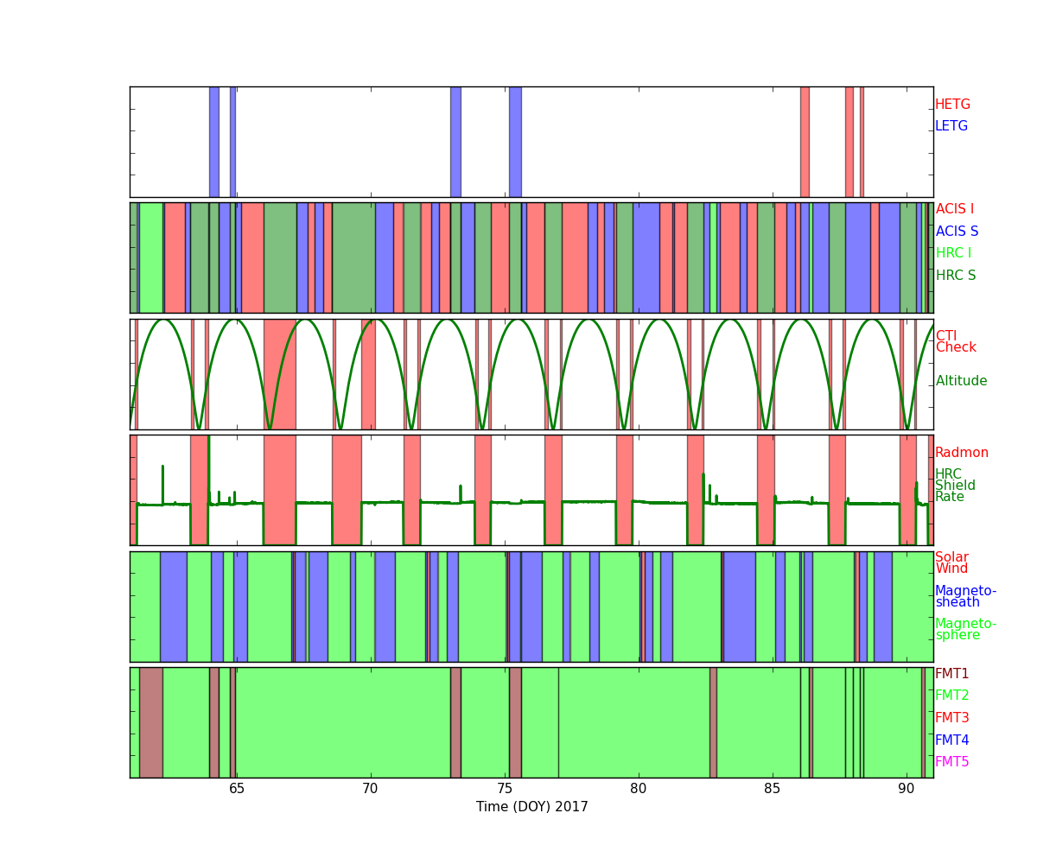The image size is (1037, 864).
Task: Click the 90 tick label on time axis
Action: click(x=906, y=789)
